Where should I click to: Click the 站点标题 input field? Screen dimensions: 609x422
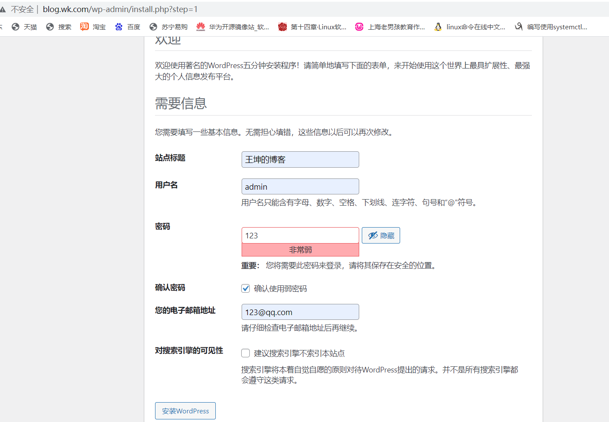pos(300,159)
